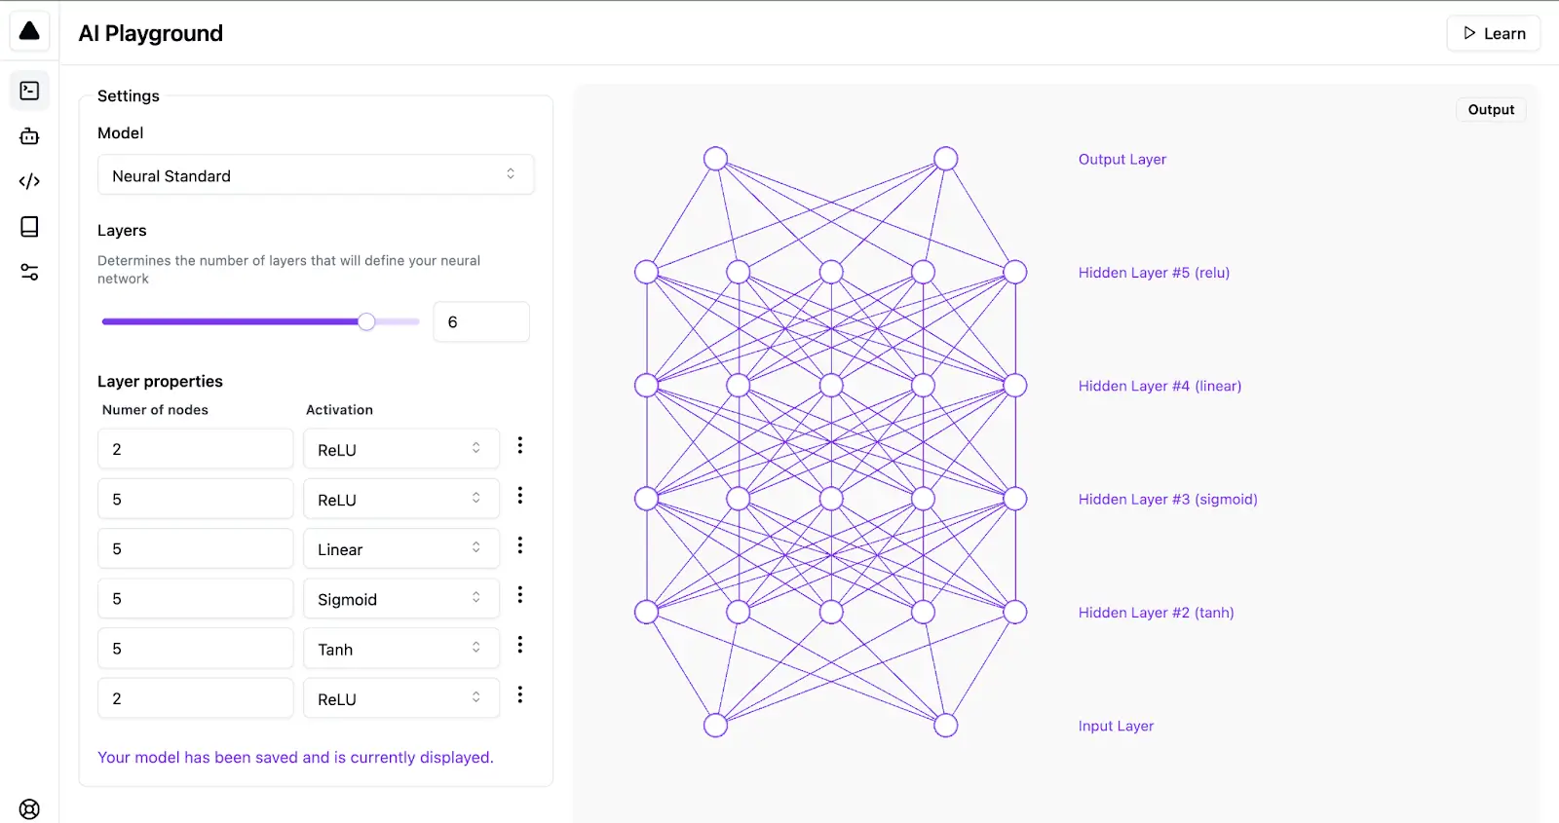
Task: Open the code brackets sidebar icon
Action: tap(29, 181)
